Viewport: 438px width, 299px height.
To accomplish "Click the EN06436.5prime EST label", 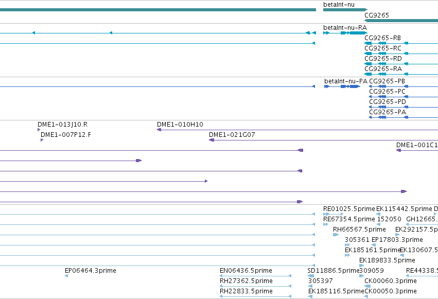I will click(246, 271).
